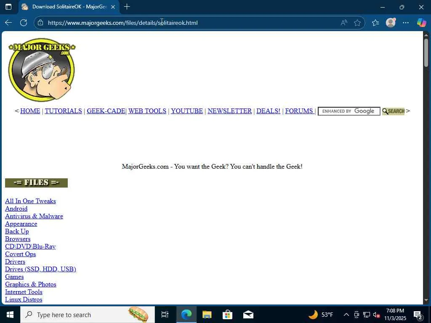
Task: Select the Download SolitaireOK tab
Action: coord(69,7)
